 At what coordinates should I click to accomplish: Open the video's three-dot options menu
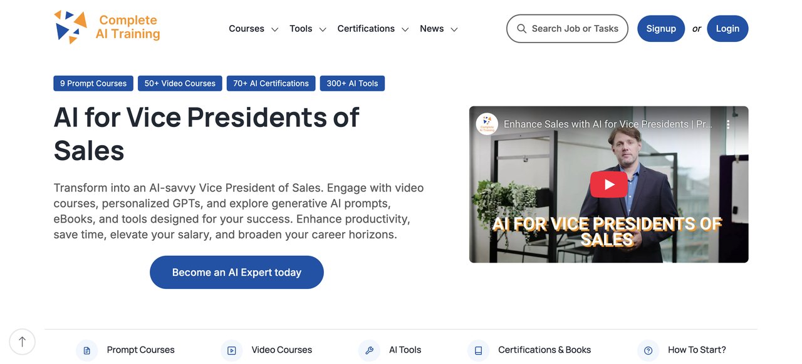tap(728, 124)
